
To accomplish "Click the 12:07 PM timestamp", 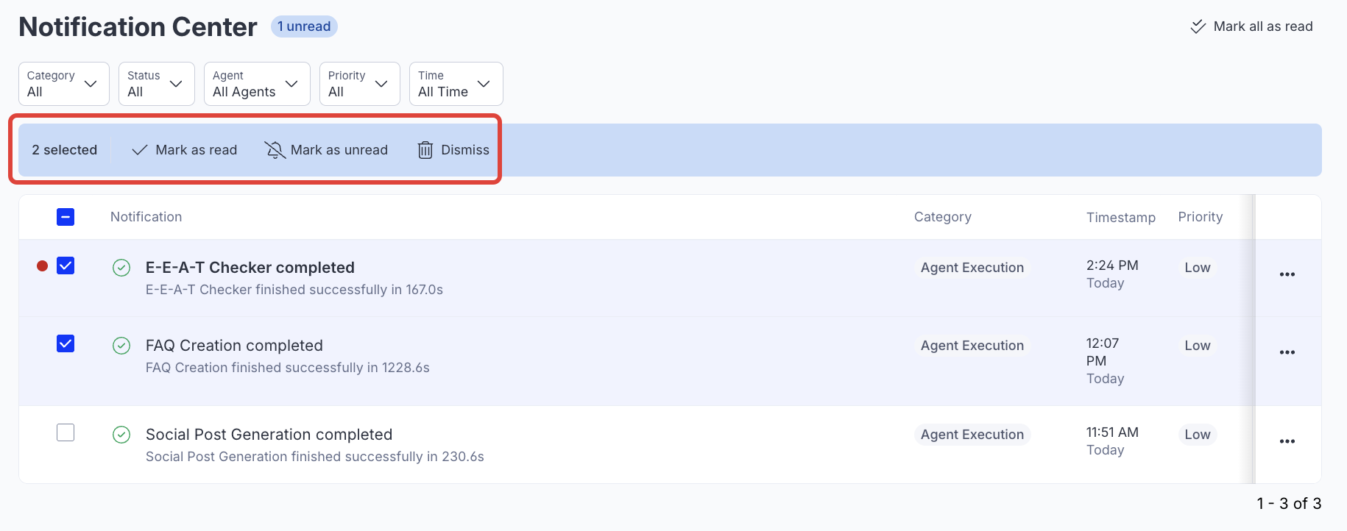I will coord(1103,352).
